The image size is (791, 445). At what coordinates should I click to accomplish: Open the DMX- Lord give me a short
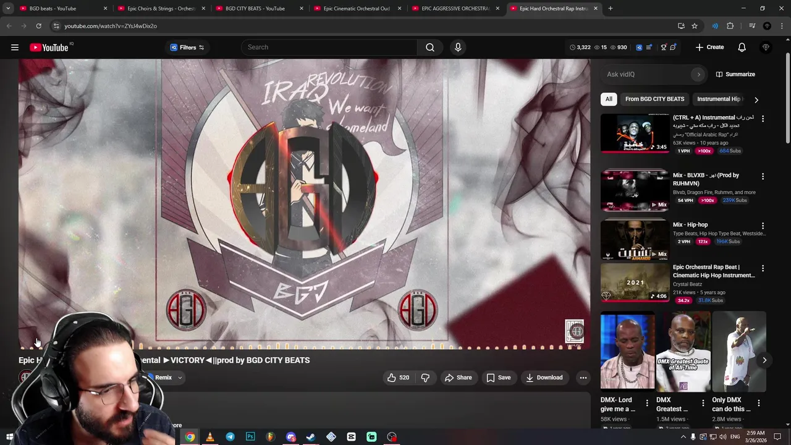(627, 352)
